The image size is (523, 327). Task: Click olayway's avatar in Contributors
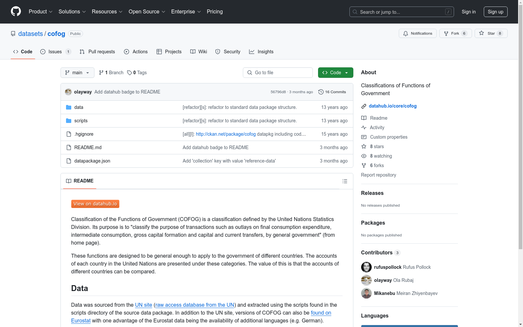click(366, 280)
